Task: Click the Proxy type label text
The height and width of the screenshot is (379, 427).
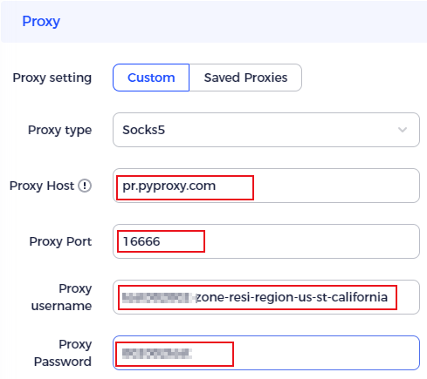Action: pyautogui.click(x=59, y=130)
